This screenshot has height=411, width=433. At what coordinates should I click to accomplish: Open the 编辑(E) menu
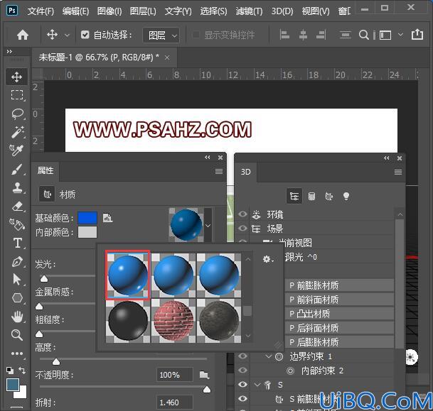[x=75, y=11]
